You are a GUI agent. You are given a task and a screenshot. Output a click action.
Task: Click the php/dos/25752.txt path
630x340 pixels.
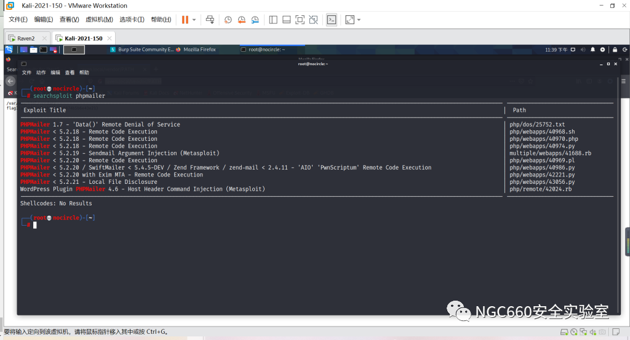tap(537, 124)
